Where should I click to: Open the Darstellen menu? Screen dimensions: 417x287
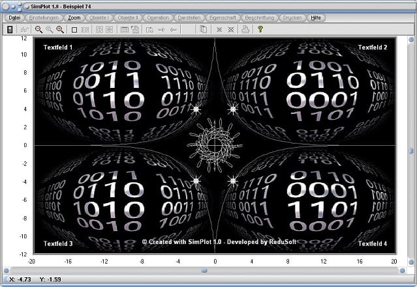(189, 18)
